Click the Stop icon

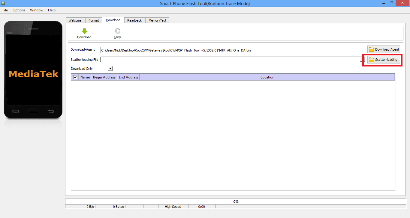(117, 31)
